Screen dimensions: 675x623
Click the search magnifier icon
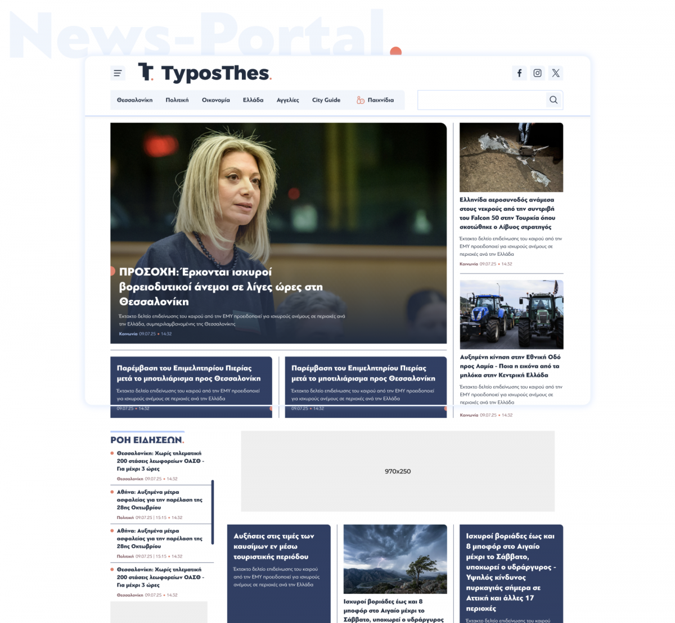553,100
